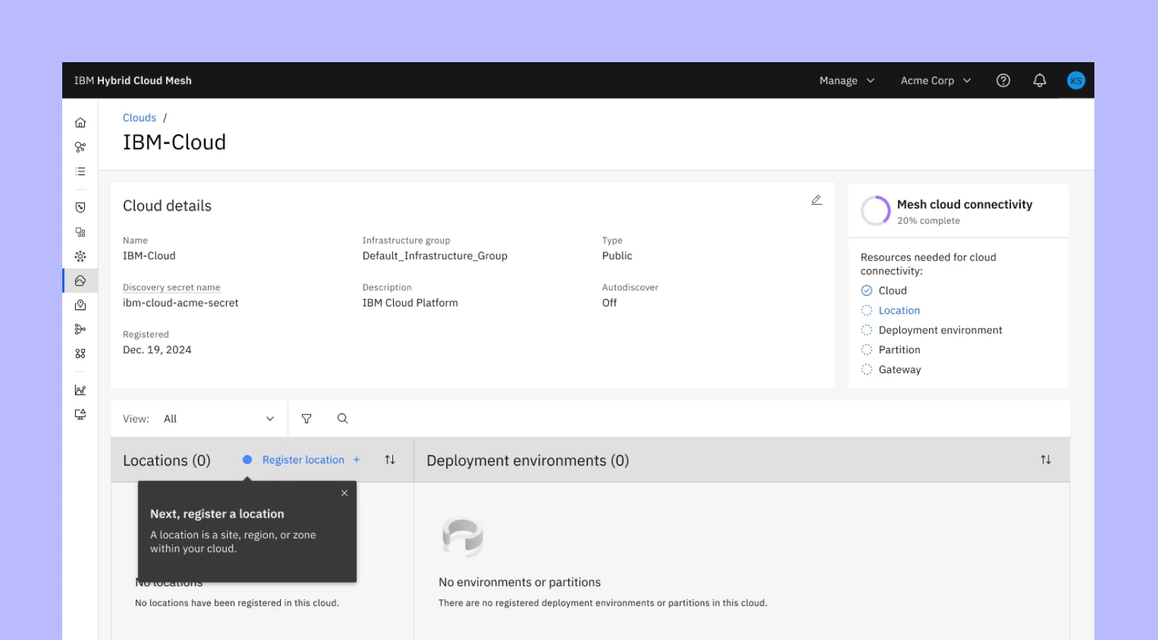Expand the Manage menu

(847, 81)
